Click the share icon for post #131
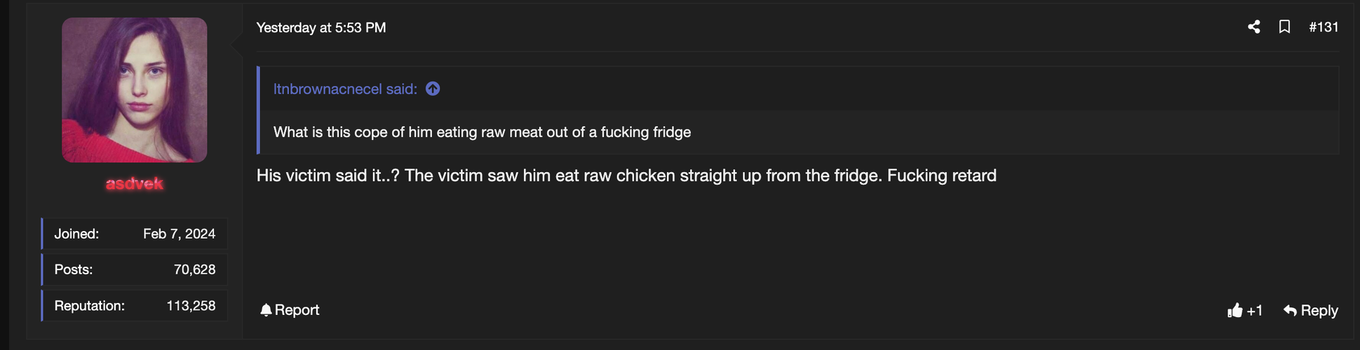Screen dimensions: 1360x350 (x=1254, y=27)
